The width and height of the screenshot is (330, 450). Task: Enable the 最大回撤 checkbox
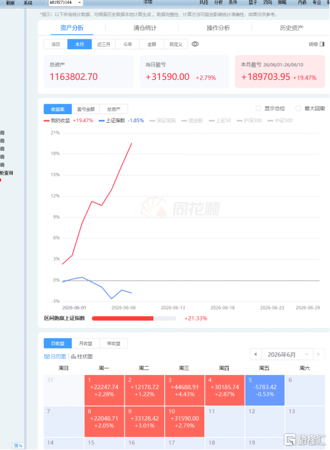click(x=299, y=108)
